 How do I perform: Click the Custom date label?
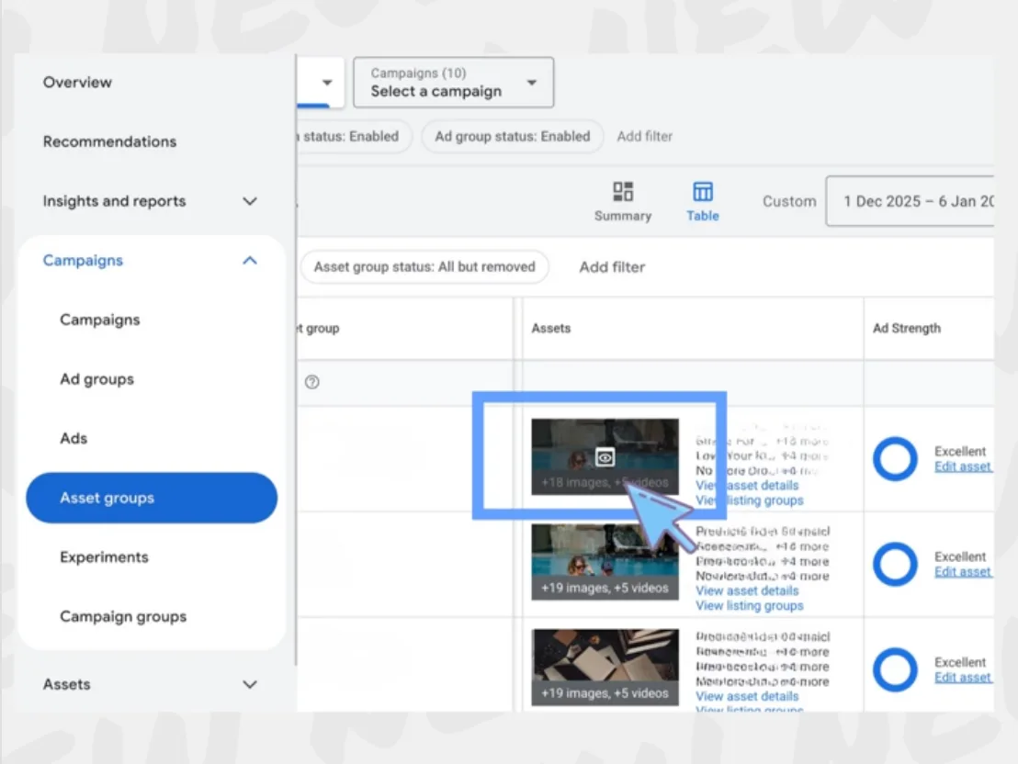(x=789, y=202)
